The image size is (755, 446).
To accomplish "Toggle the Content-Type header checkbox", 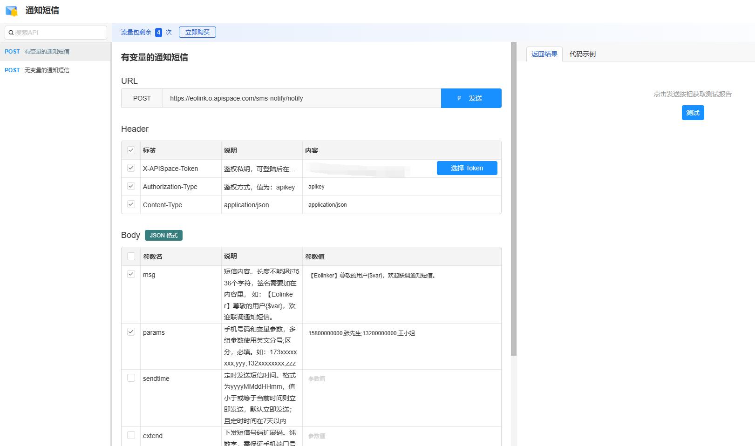I will 131,204.
